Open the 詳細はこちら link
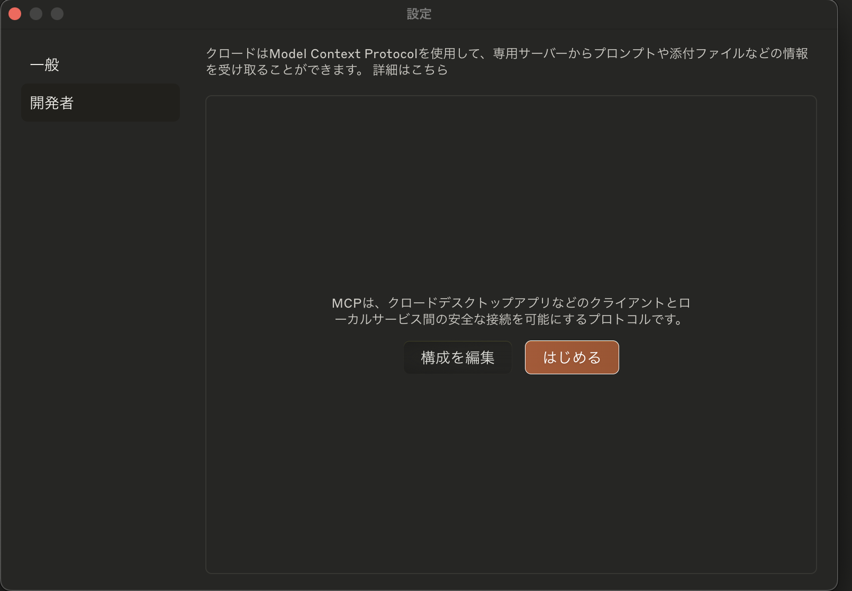The image size is (852, 591). [411, 70]
